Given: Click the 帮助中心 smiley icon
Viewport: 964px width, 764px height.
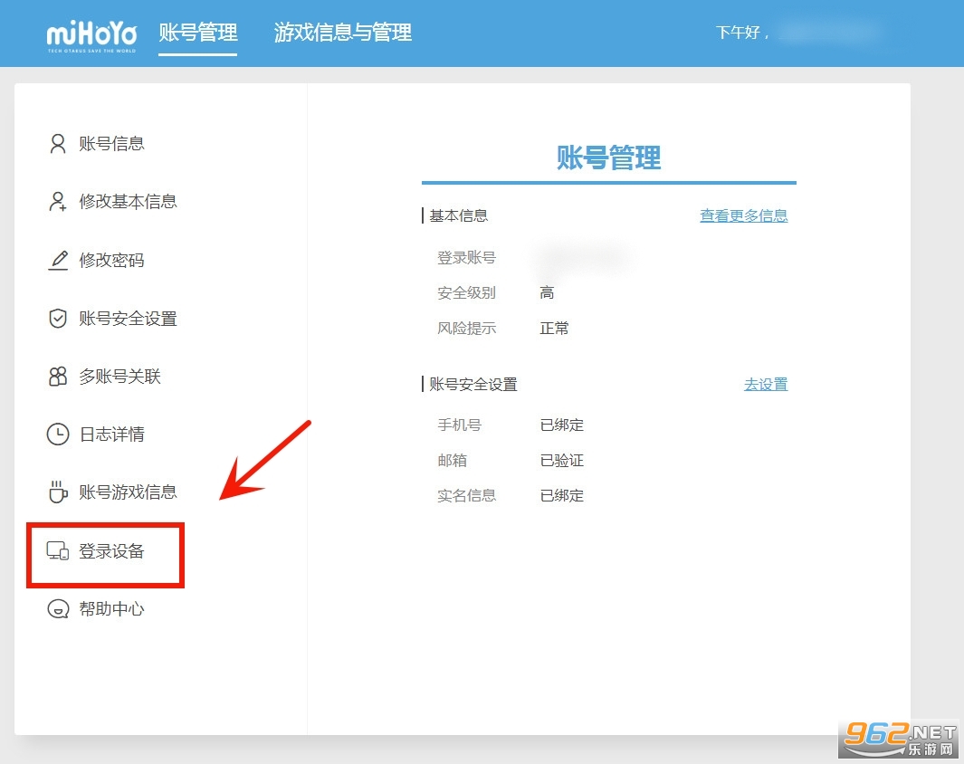Looking at the screenshot, I should [x=58, y=609].
